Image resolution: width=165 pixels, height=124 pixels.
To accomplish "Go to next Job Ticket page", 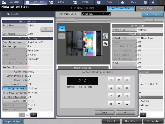I will [34, 115].
